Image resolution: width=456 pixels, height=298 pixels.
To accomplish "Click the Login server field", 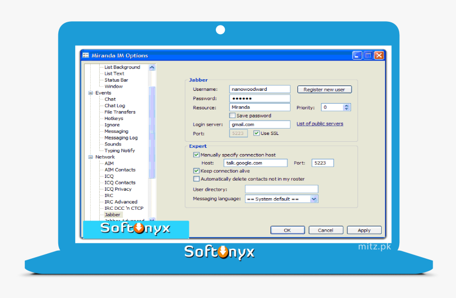I will (260, 124).
